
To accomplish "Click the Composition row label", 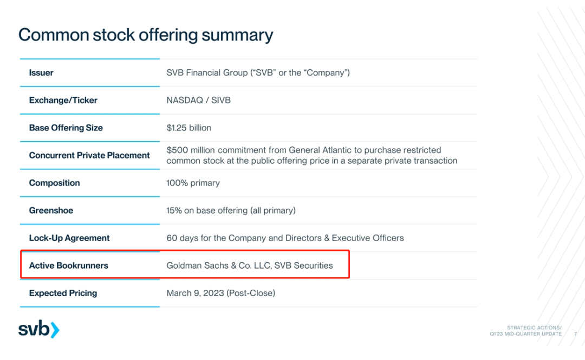I will point(55,183).
